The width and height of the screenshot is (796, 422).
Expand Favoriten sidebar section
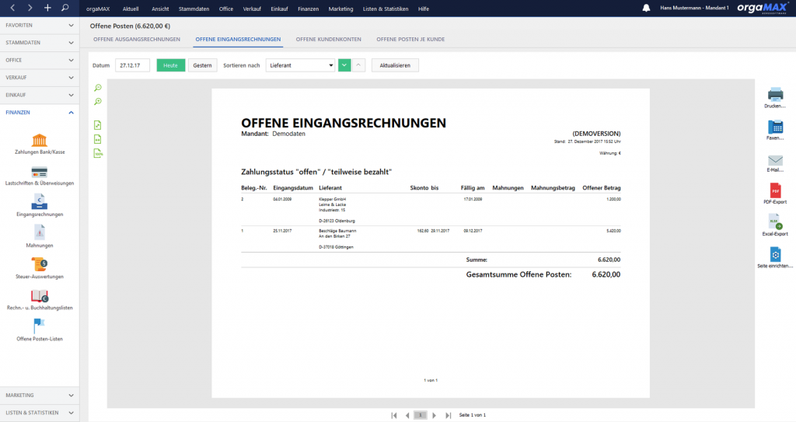coord(40,26)
